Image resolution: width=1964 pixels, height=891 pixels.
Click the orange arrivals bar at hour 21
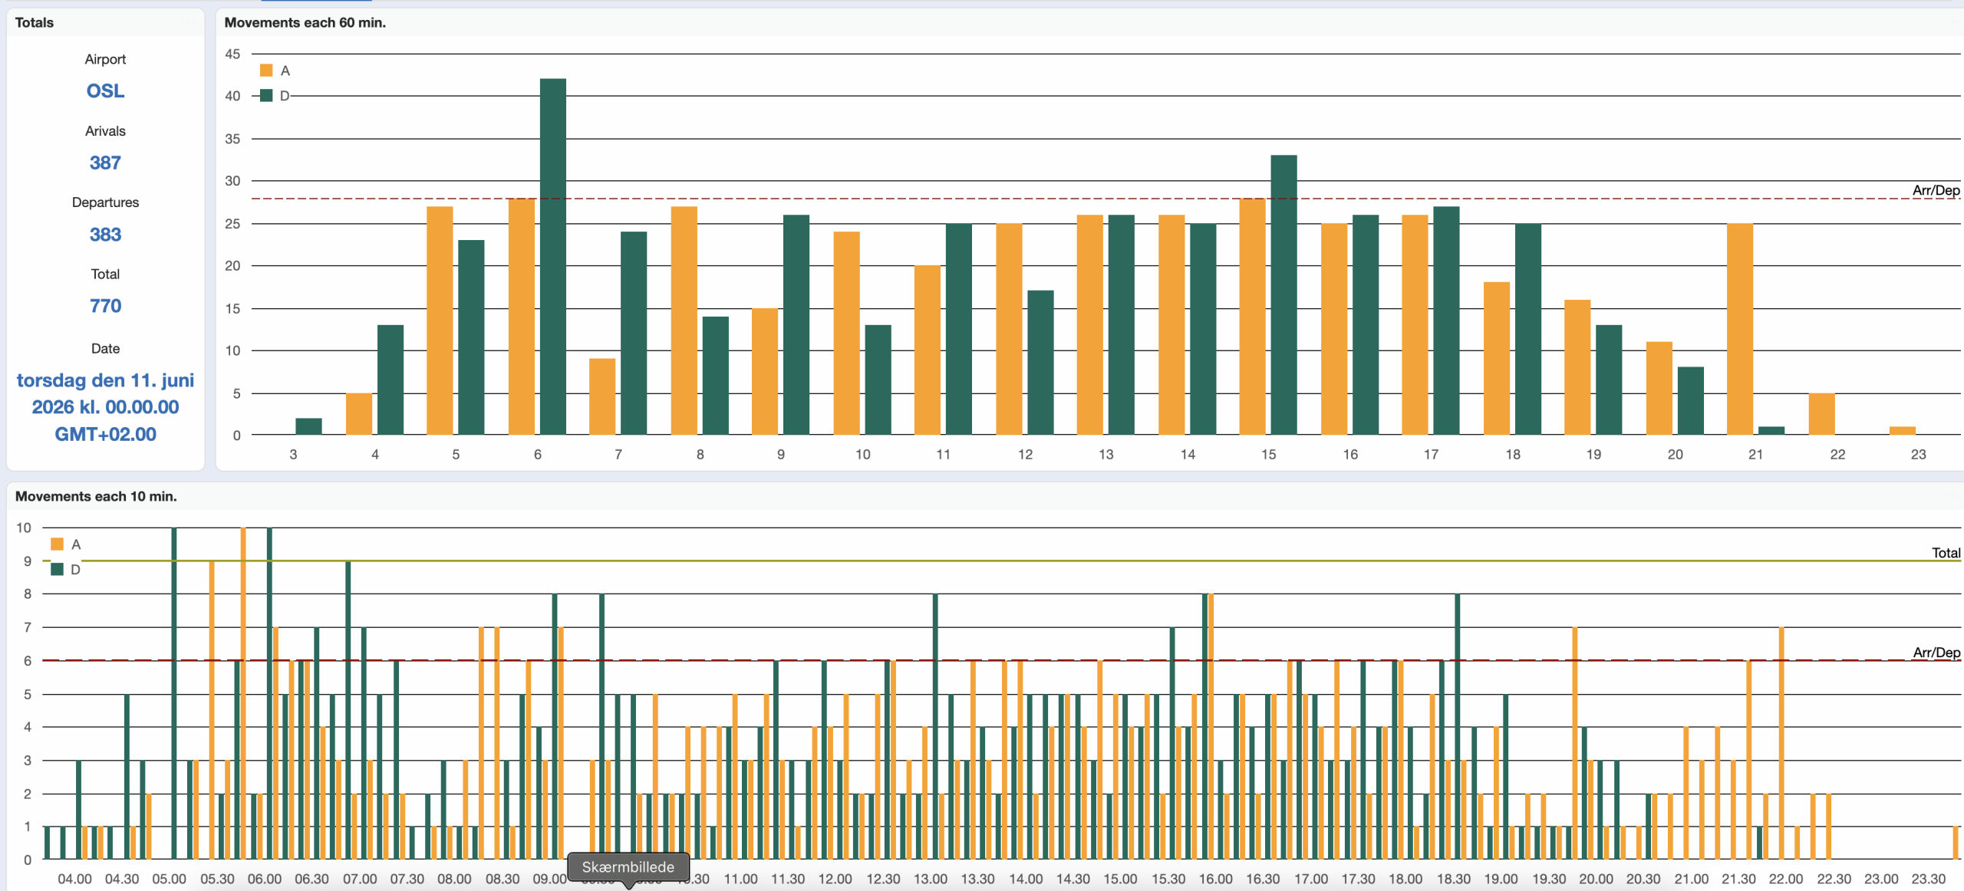[x=1739, y=330]
